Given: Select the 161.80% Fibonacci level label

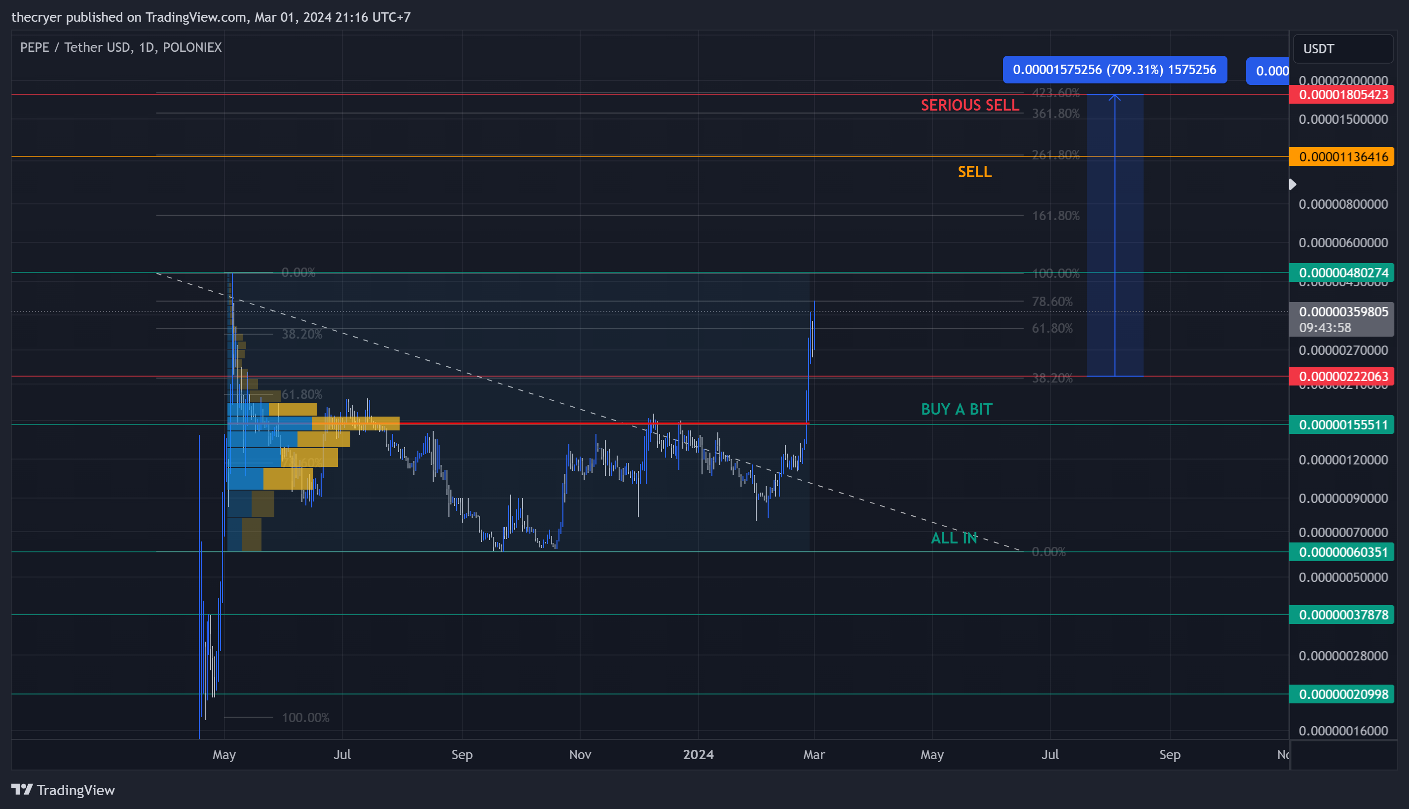Looking at the screenshot, I should [1056, 216].
